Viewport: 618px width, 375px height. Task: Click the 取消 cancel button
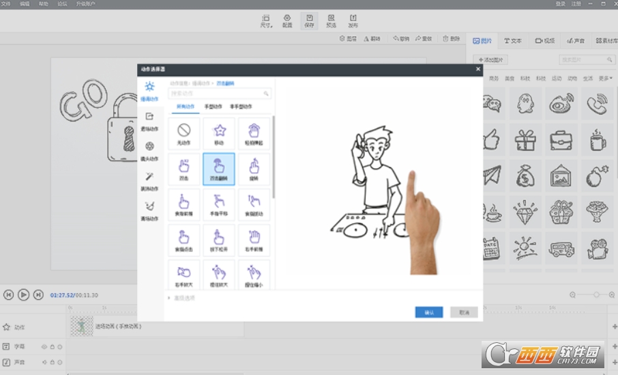464,312
